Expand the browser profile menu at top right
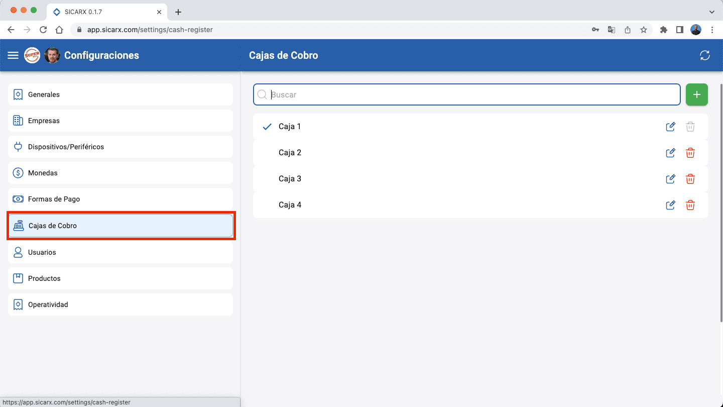 (696, 30)
